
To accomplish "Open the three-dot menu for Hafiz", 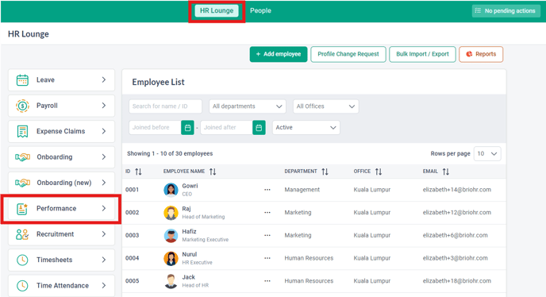I will 267,235.
